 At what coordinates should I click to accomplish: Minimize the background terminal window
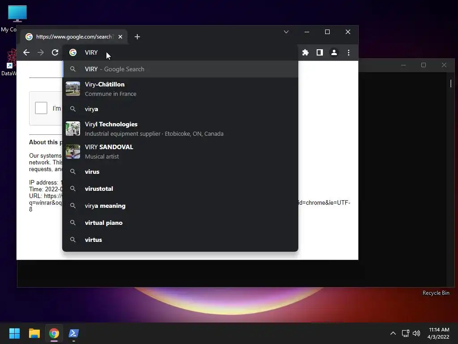coord(403,65)
